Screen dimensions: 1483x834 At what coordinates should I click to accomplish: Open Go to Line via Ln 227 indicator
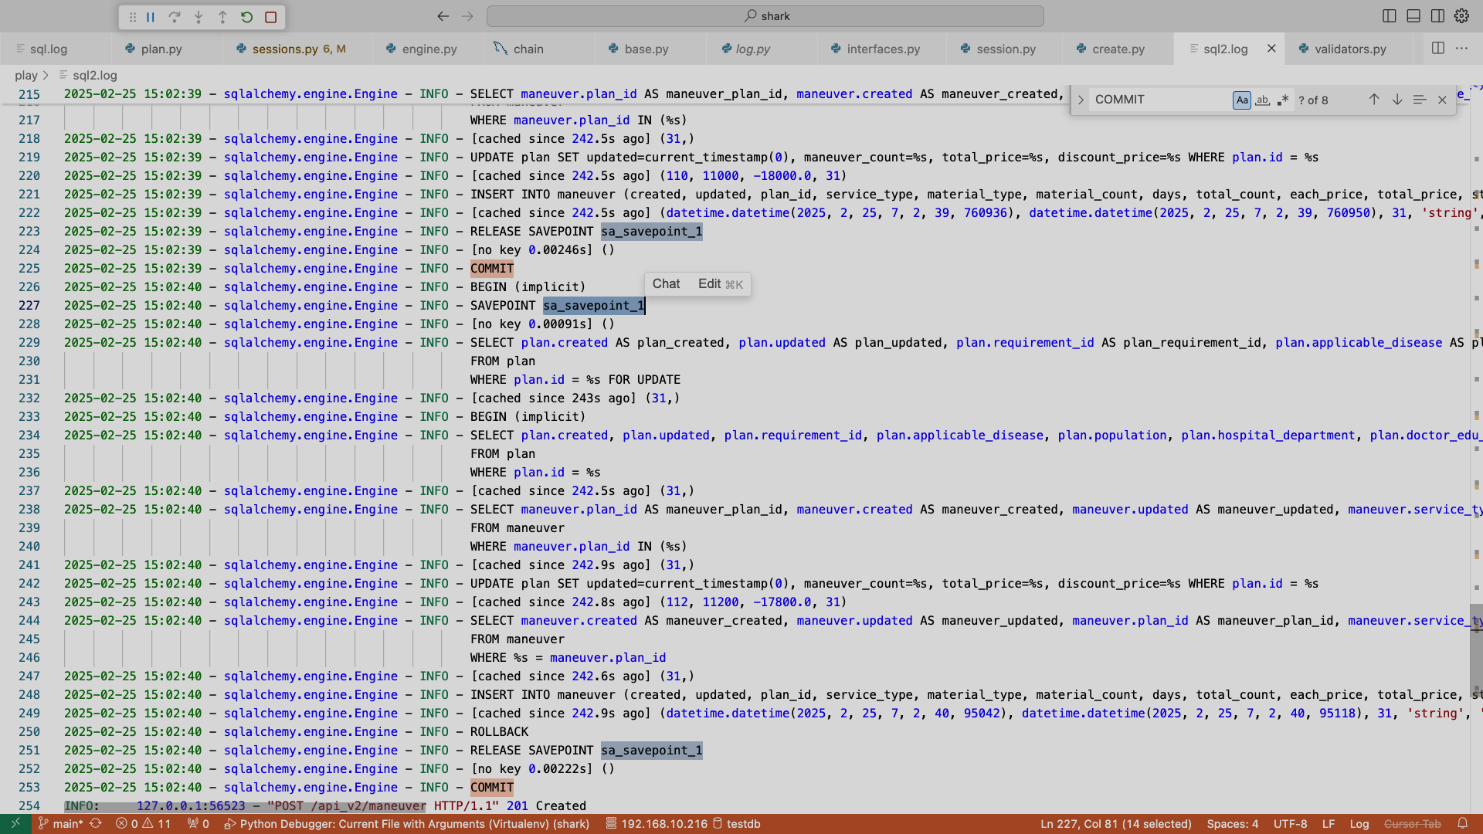1116,824
